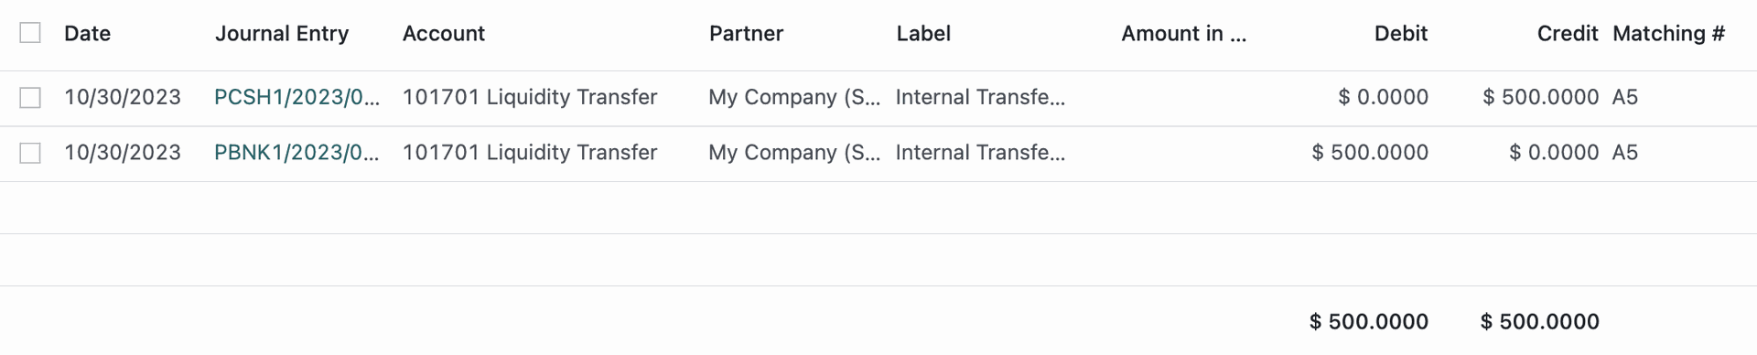Sort by the Partner column header
This screenshot has width=1757, height=355.
click(x=746, y=34)
